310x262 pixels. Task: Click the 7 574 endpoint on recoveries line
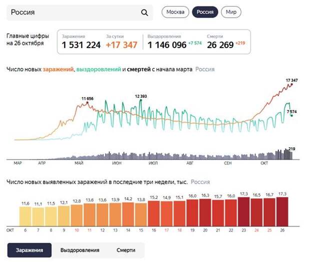tap(291, 115)
